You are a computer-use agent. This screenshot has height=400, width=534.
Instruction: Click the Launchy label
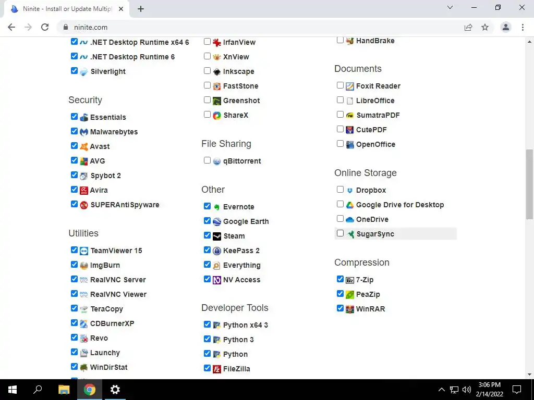(105, 353)
